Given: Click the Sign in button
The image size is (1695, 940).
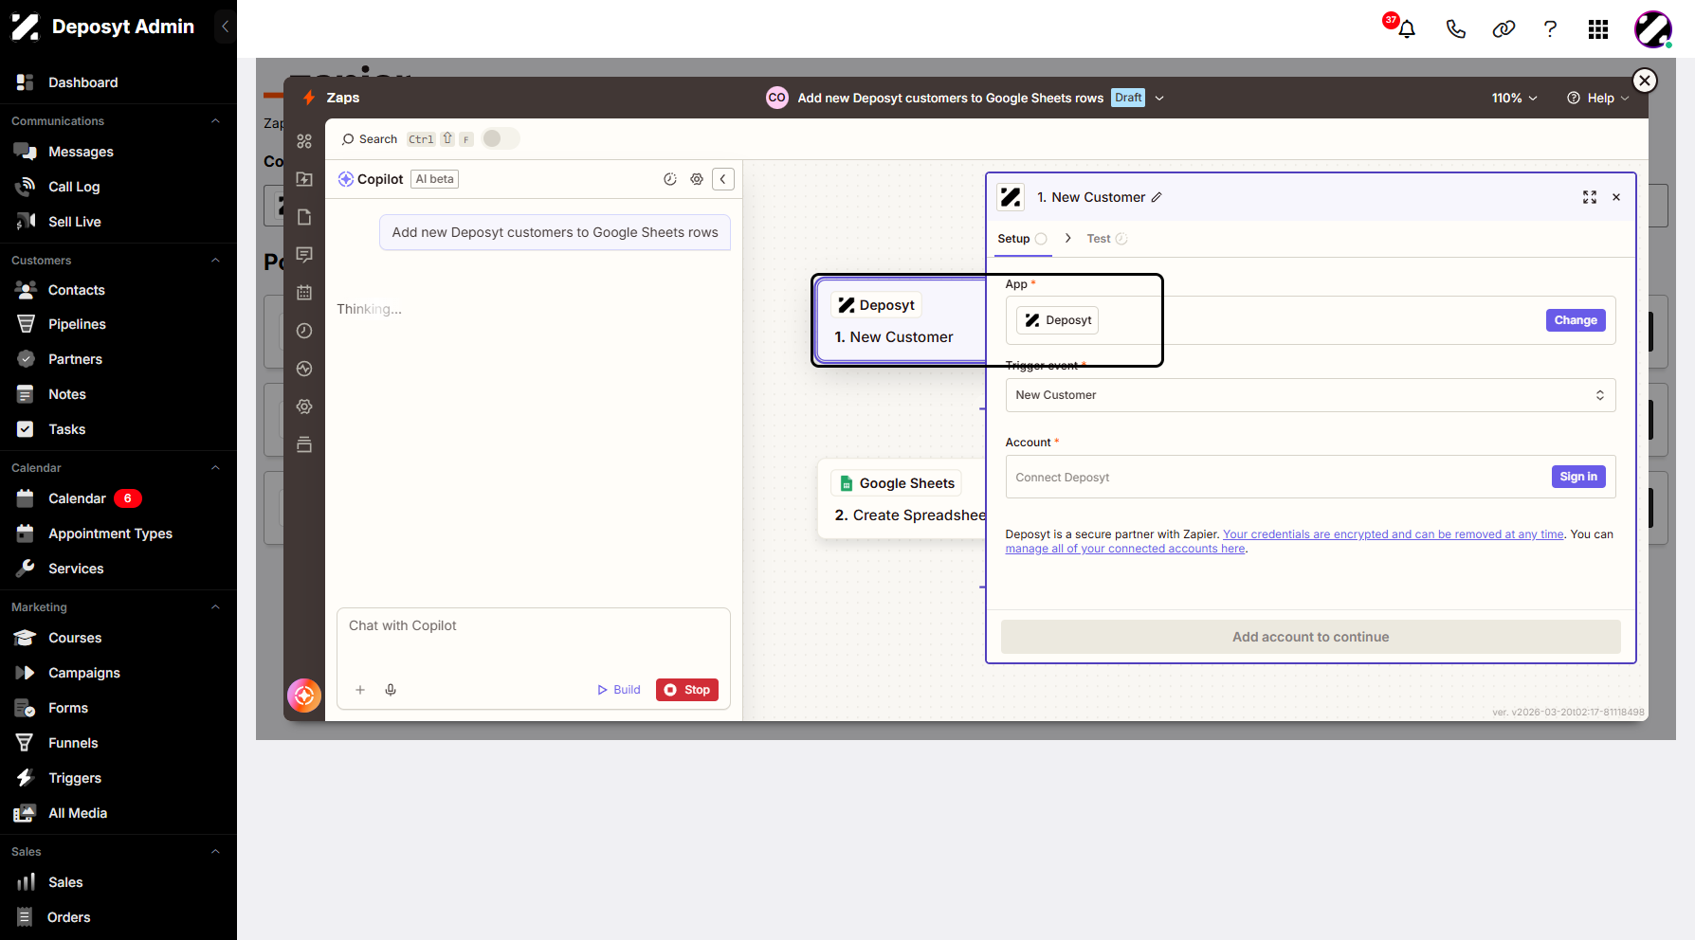Looking at the screenshot, I should click(x=1578, y=477).
